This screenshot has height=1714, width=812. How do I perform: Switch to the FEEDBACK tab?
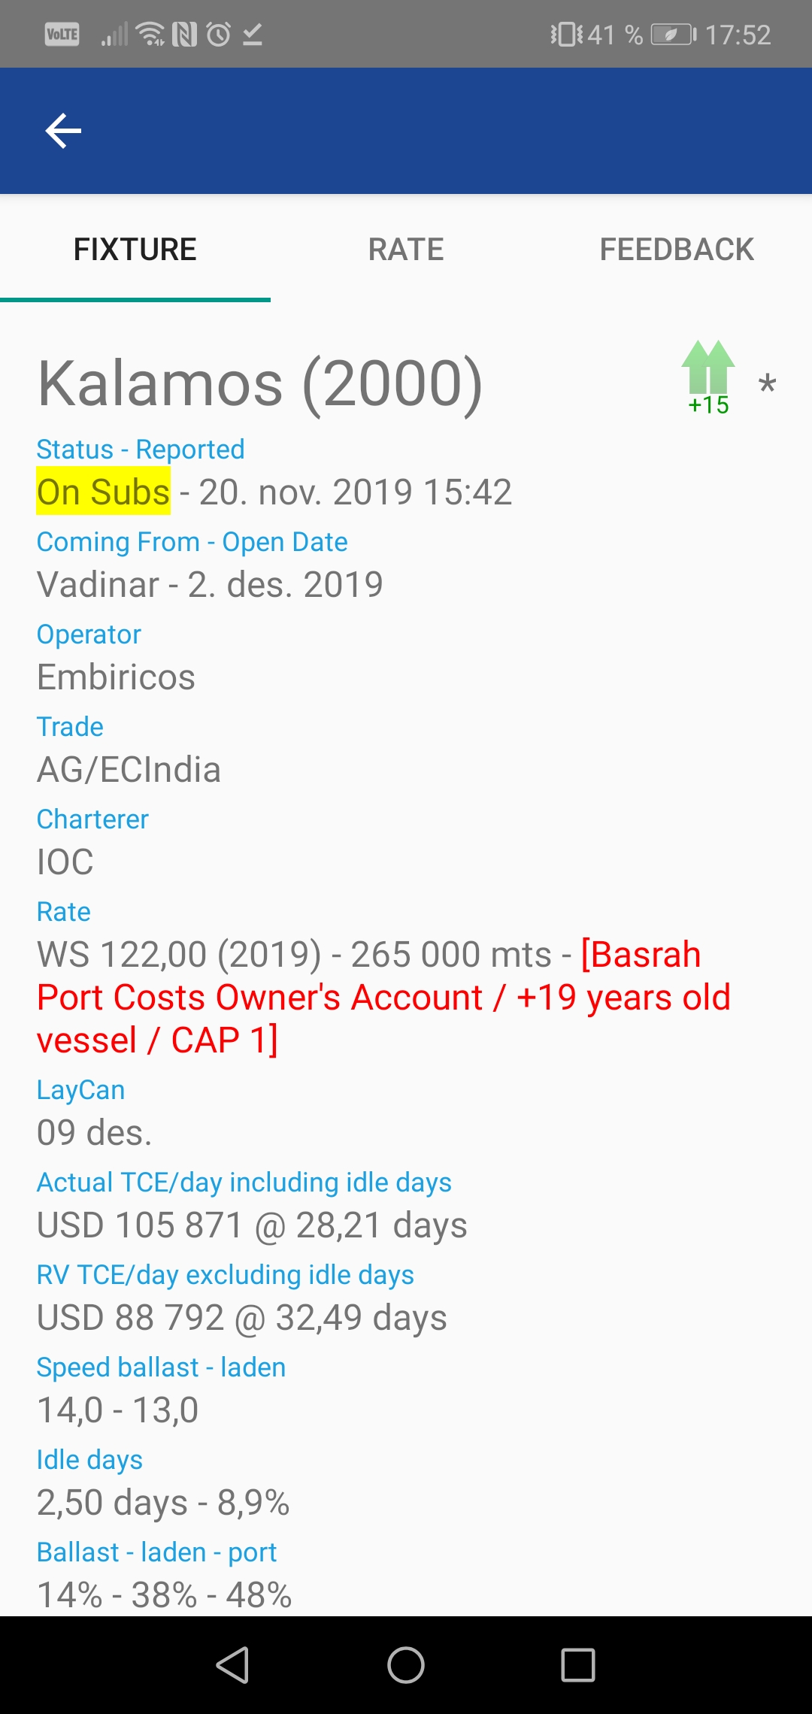pyautogui.click(x=677, y=249)
